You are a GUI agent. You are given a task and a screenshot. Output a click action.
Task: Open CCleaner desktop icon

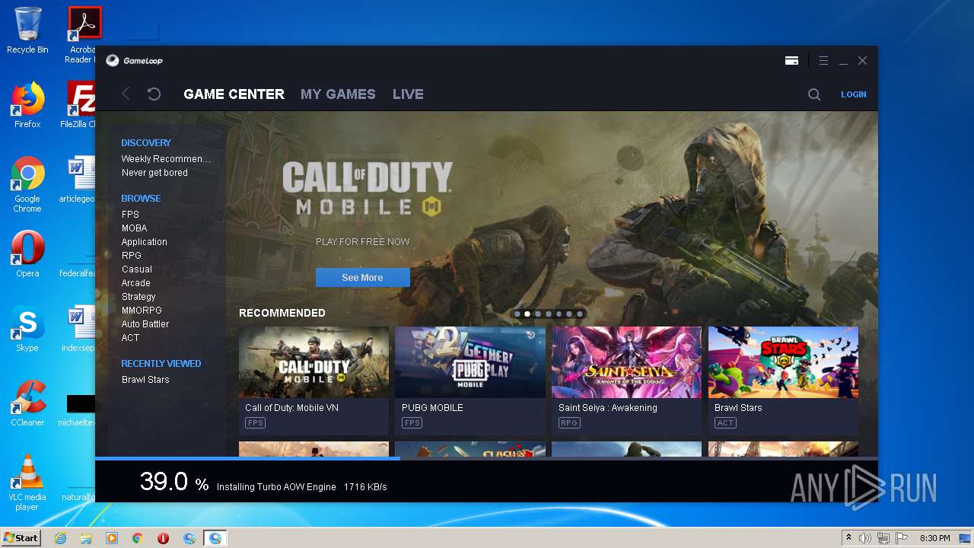(27, 403)
